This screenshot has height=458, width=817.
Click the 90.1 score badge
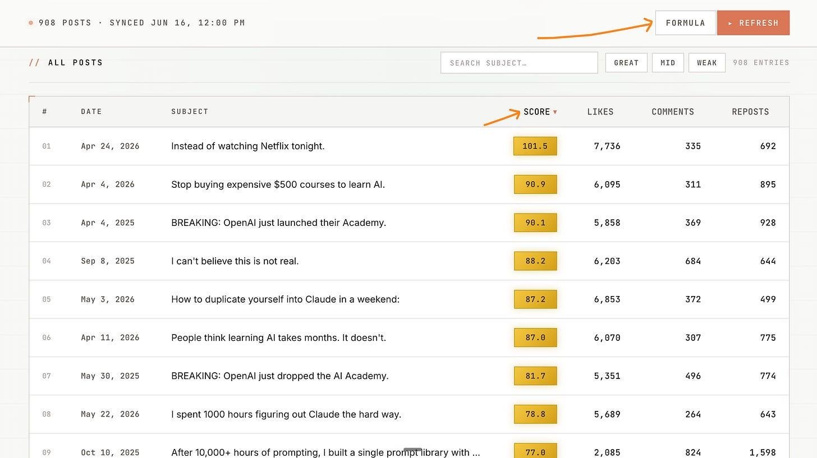[x=535, y=223]
